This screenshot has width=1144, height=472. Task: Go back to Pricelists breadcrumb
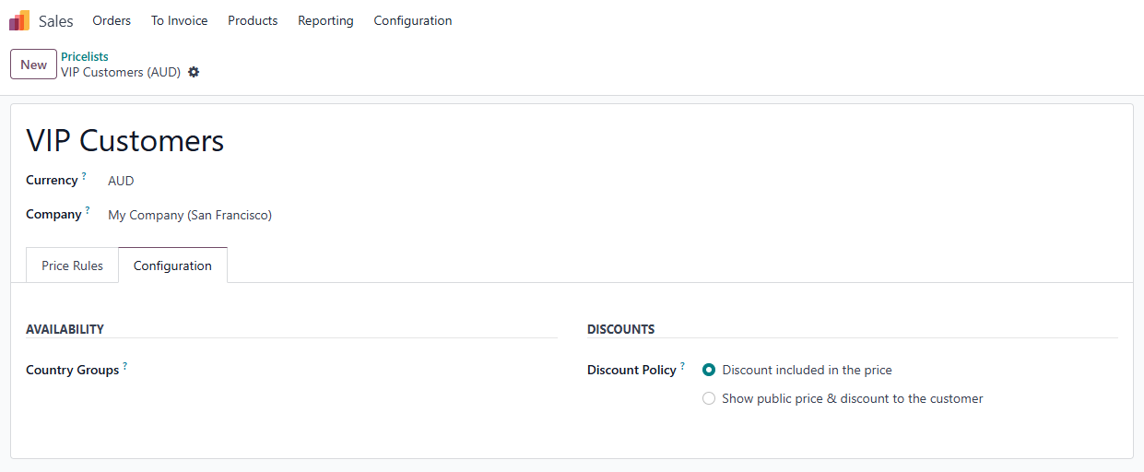click(85, 56)
